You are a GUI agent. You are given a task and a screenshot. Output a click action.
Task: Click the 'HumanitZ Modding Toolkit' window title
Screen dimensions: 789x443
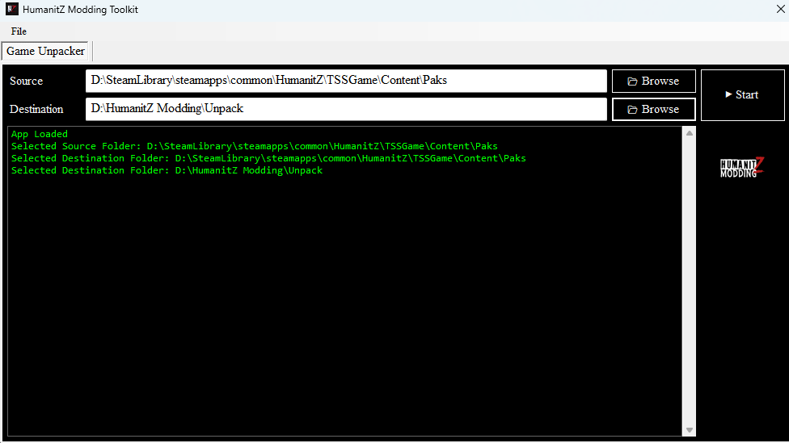point(80,10)
